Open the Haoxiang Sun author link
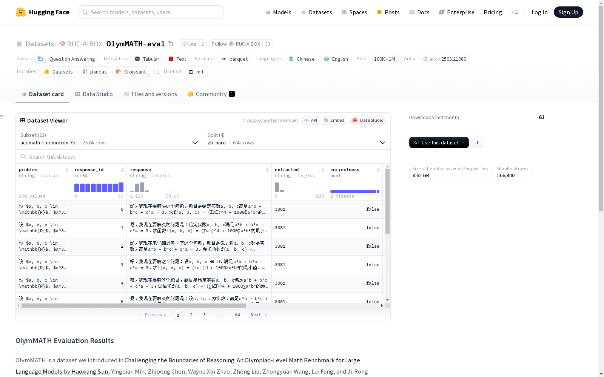 point(89,371)
